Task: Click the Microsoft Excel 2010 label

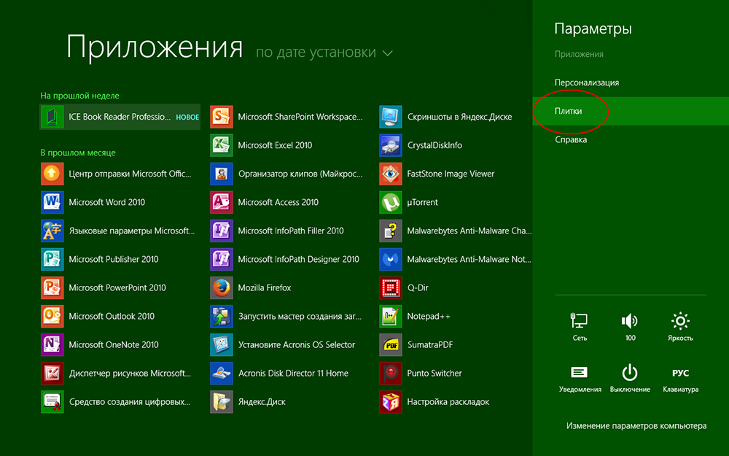Action: pyautogui.click(x=276, y=145)
